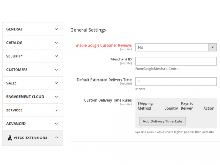This screenshot has height=165, width=220.
Task: Expand the Catalog section chevron
Action: [x=56, y=43]
